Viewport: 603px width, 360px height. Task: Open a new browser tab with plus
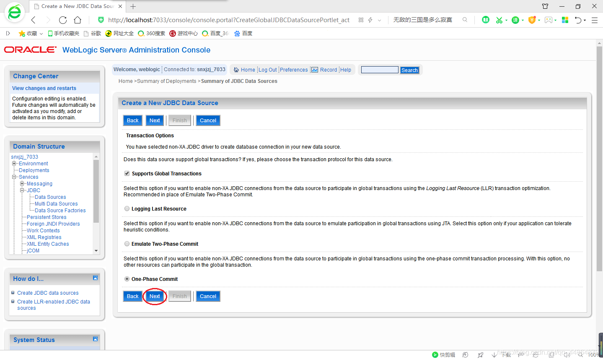pyautogui.click(x=133, y=6)
